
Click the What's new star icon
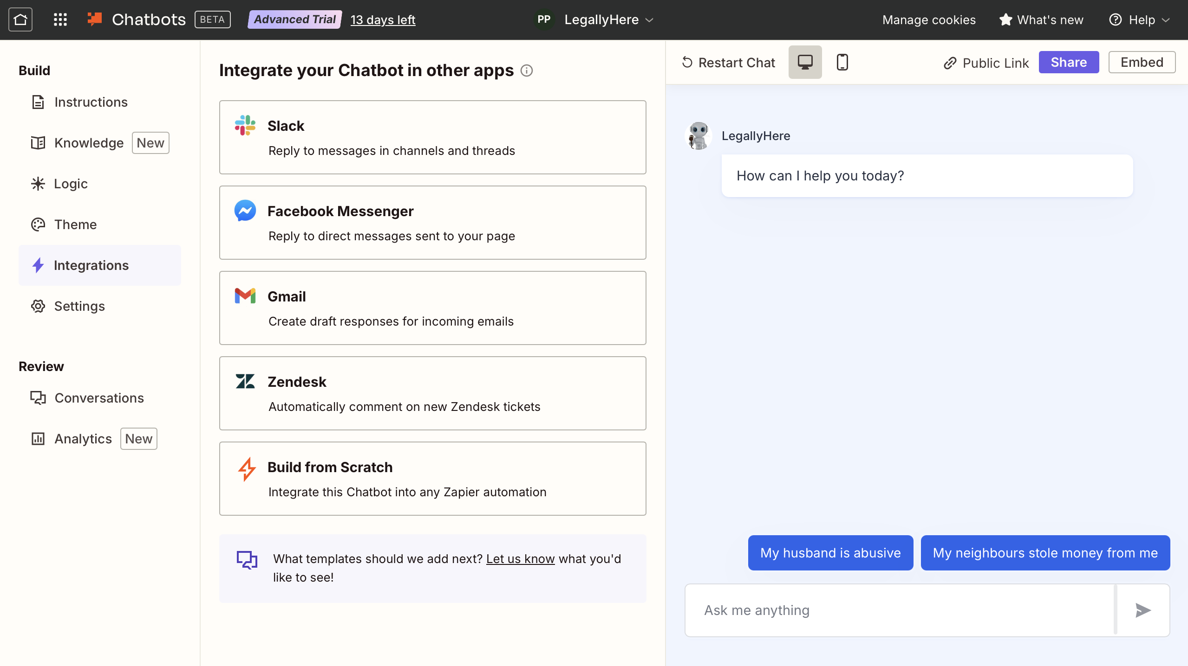1005,19
